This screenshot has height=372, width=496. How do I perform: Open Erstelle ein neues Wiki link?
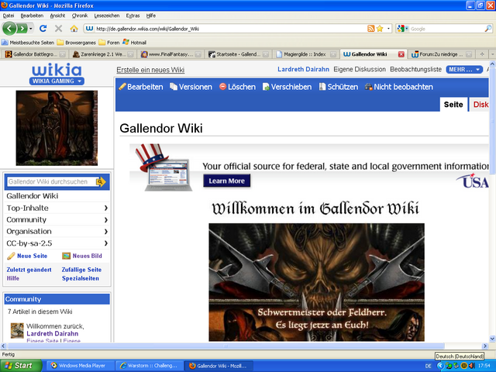click(150, 70)
